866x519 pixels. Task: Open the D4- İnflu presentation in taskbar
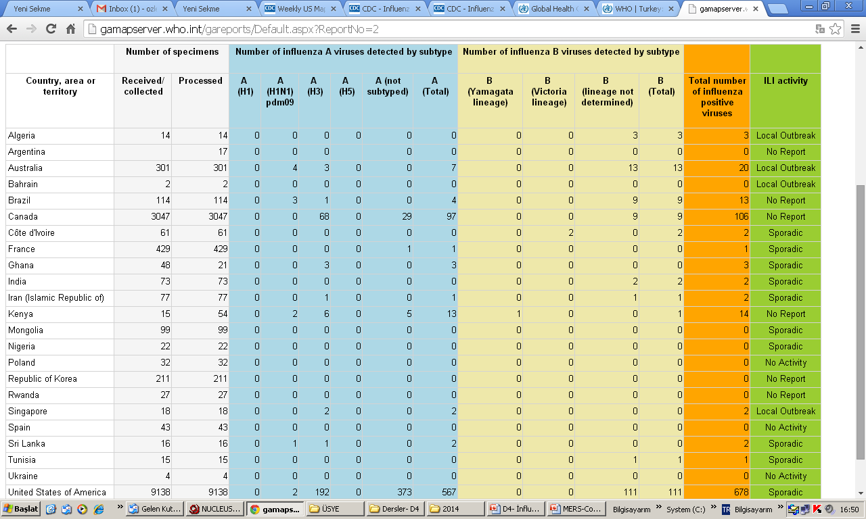(x=515, y=509)
